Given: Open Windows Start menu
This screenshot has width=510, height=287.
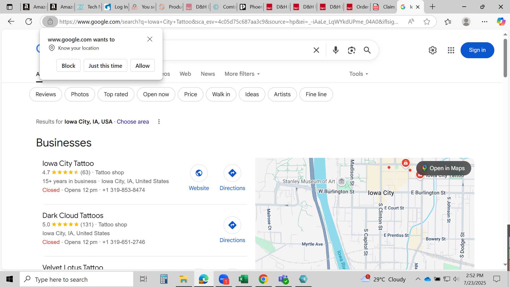Looking at the screenshot, I should click(10, 279).
